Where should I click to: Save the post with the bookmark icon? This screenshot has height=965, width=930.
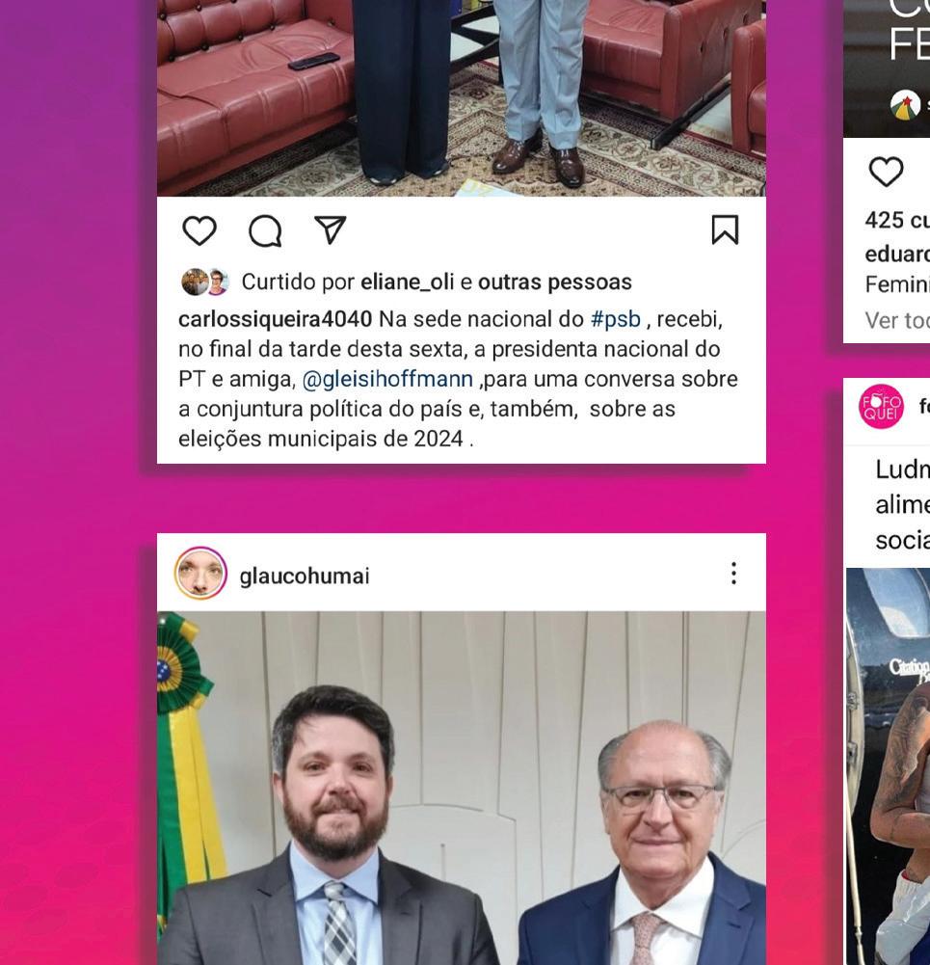click(725, 229)
